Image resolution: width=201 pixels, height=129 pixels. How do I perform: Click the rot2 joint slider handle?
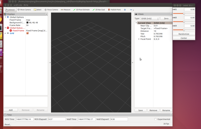coord(184,21)
